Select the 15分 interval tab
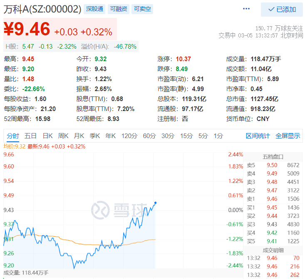The width and height of the screenshot is (305, 279). pyautogui.click(x=186, y=136)
